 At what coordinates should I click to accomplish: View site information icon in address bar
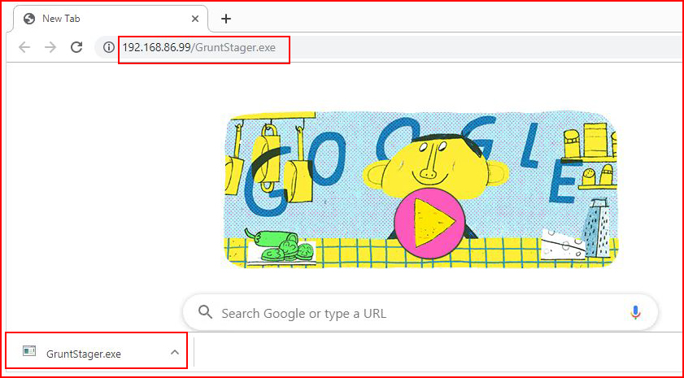109,47
